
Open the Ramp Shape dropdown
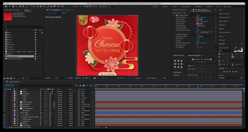[x=205, y=26]
